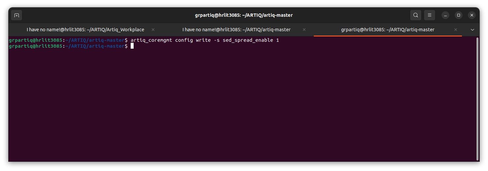This screenshot has width=488, height=171.
Task: Click the ~/ARTIQ/artiq-master path on second prompt
Action: [x=95, y=46]
